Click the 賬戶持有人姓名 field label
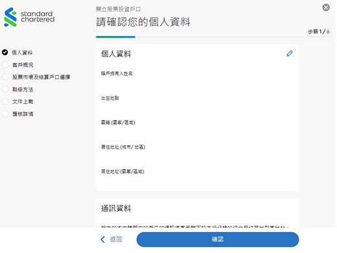The height and width of the screenshot is (253, 337). pos(117,73)
